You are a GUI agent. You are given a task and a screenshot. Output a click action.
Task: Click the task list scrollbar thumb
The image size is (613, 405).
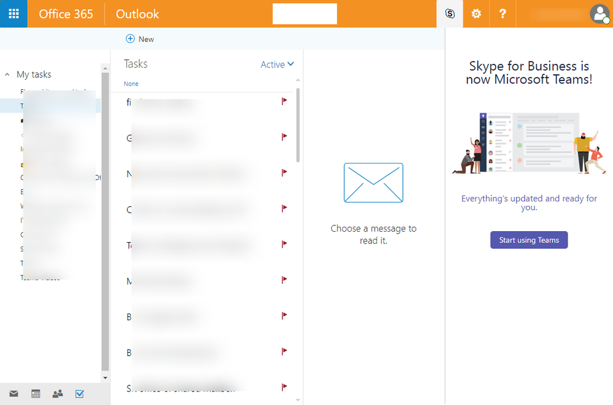298,125
